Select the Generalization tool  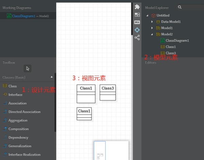28,146
